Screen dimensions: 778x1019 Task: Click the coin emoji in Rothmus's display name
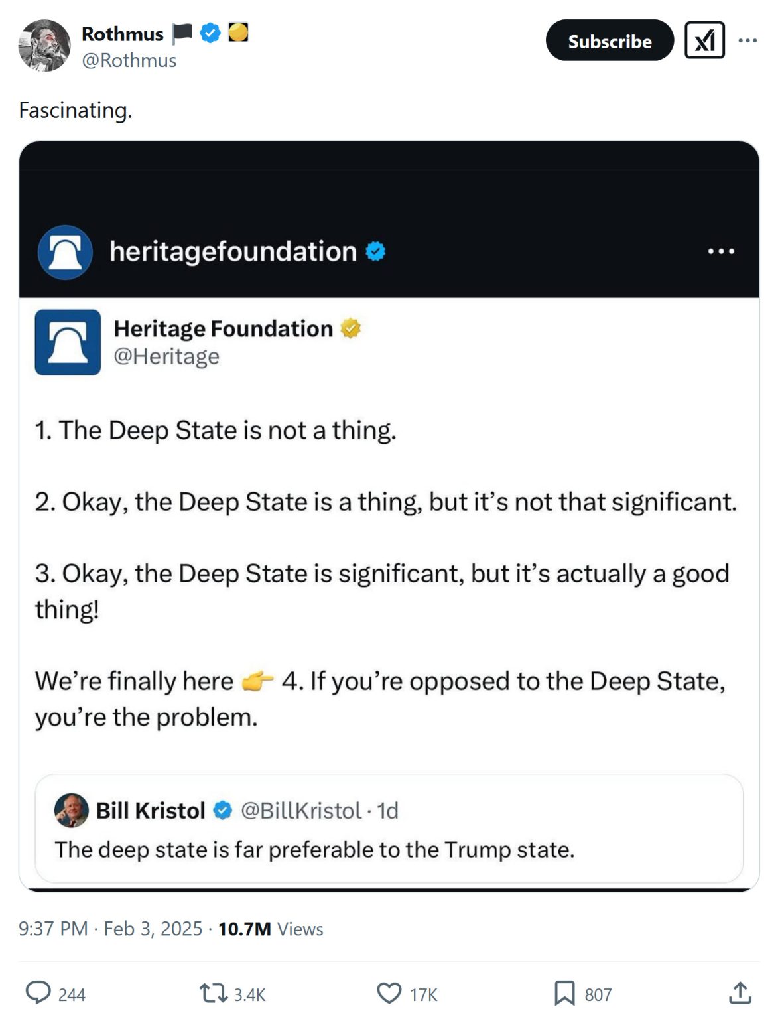click(x=239, y=33)
